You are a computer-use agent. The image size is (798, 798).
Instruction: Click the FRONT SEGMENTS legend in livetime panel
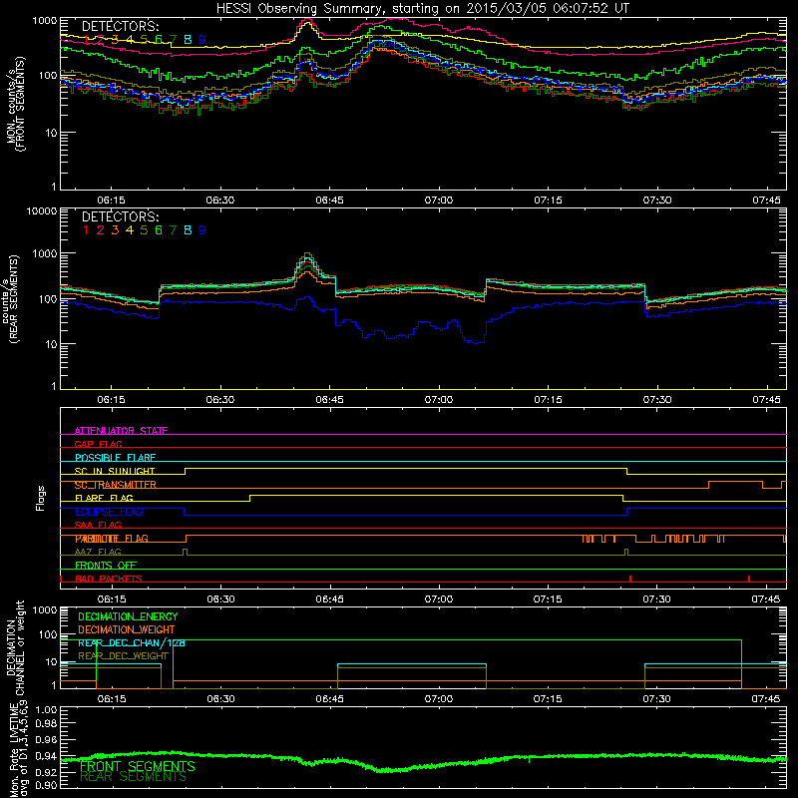(x=138, y=766)
